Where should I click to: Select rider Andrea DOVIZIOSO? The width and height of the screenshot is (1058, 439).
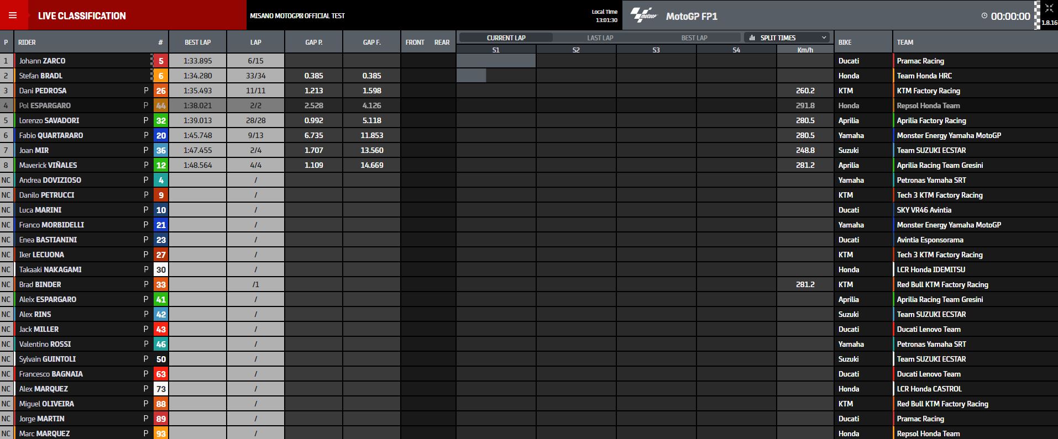(50, 180)
